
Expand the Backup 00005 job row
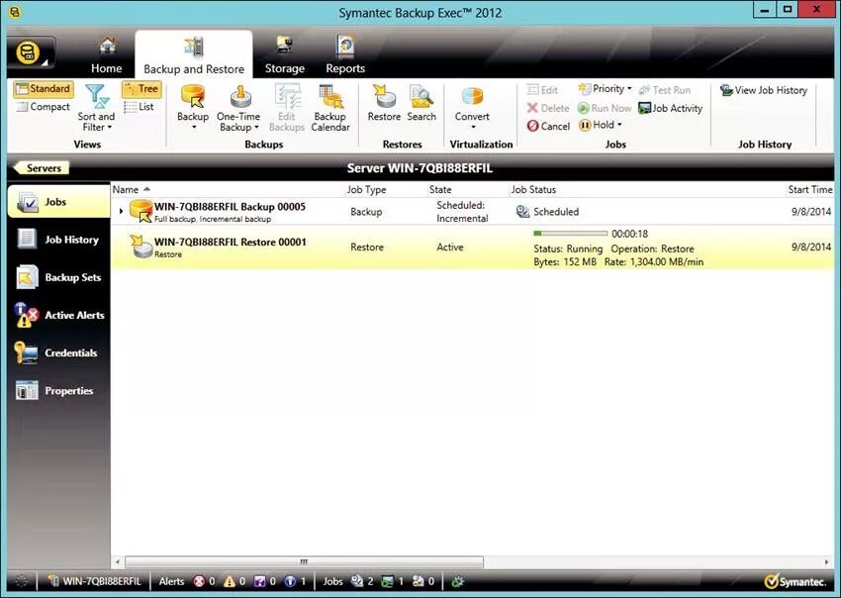[x=122, y=212]
